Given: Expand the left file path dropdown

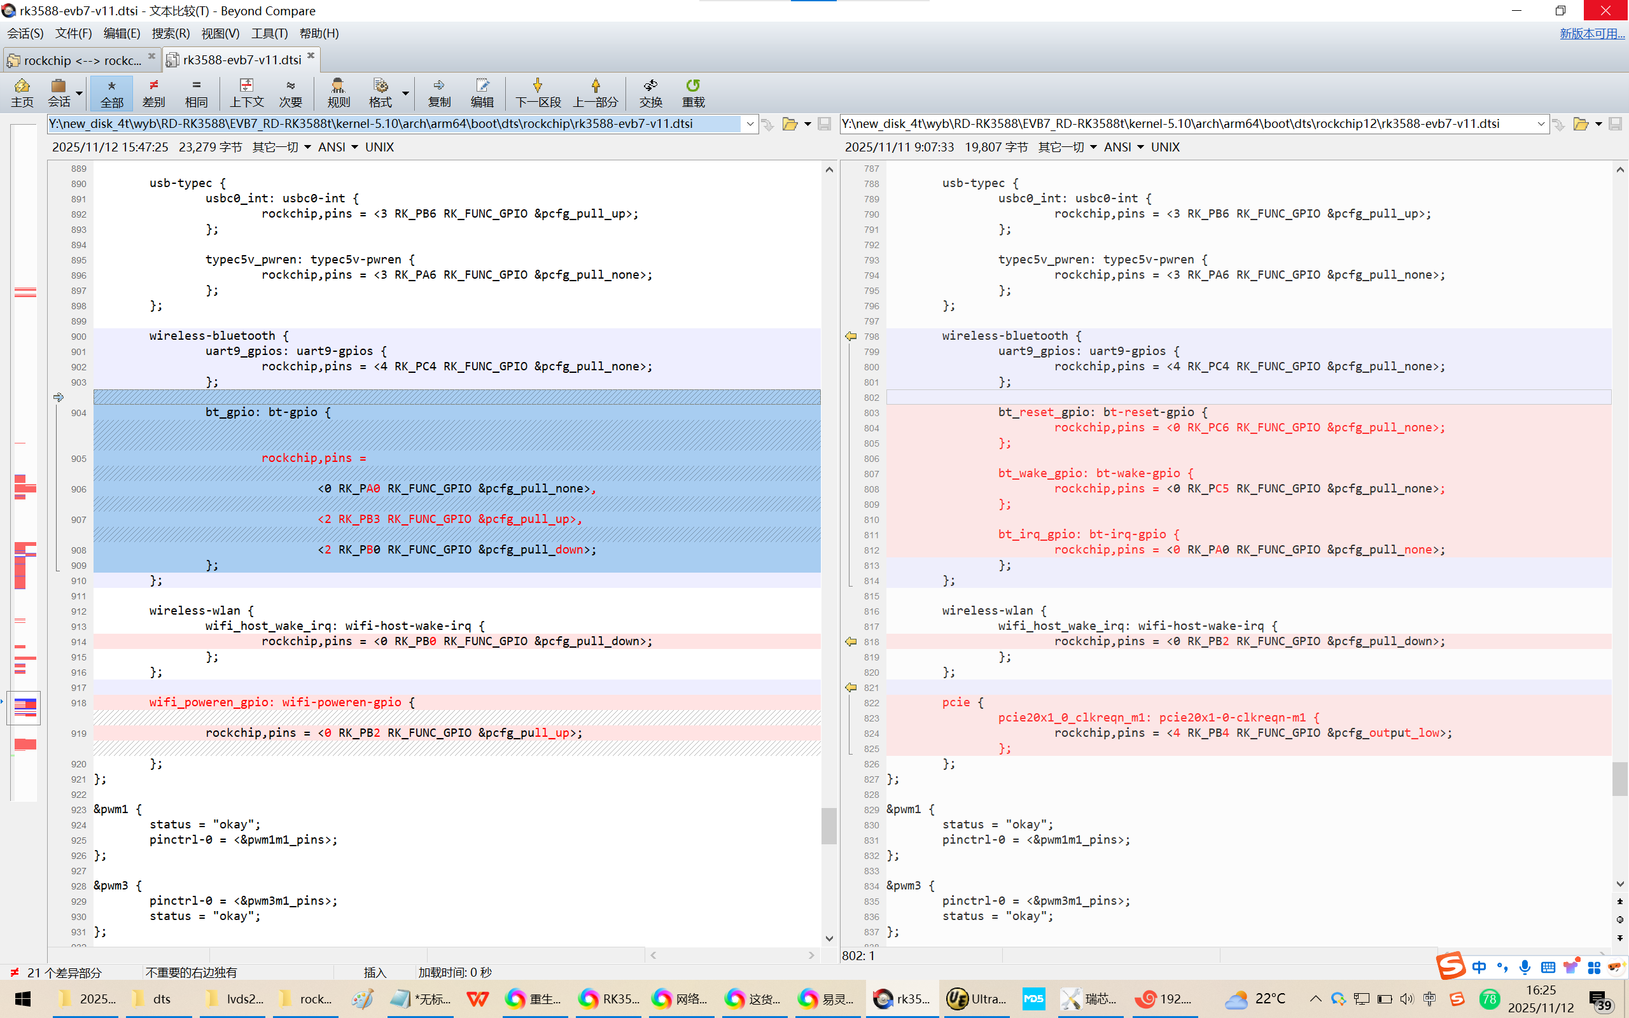Looking at the screenshot, I should click(x=750, y=124).
